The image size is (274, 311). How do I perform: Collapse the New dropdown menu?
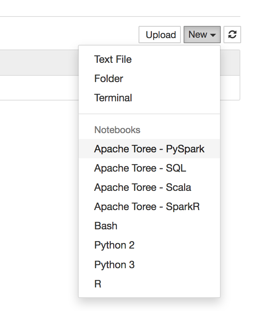pos(202,35)
